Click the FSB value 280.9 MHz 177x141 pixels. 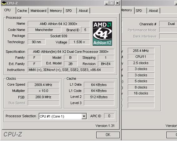point(43,97)
